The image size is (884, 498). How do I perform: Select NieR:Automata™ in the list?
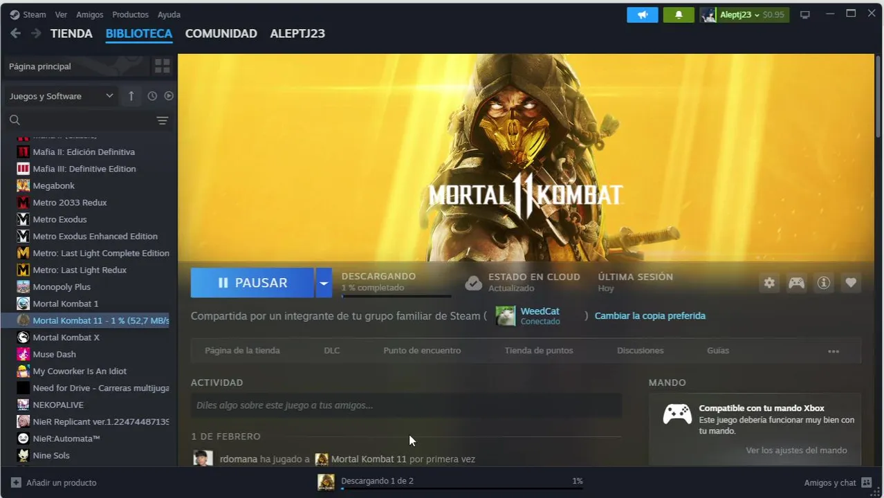coord(66,439)
